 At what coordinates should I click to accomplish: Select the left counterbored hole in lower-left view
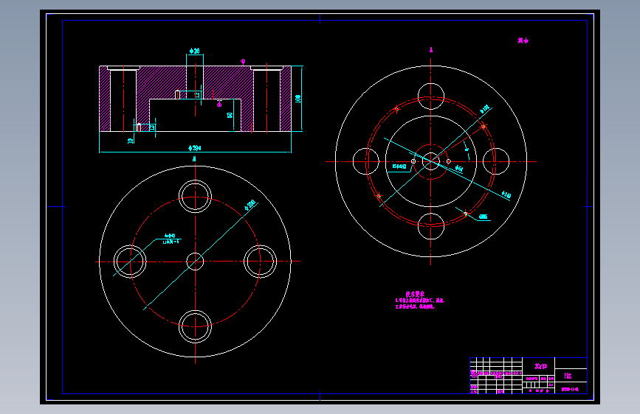(x=130, y=262)
